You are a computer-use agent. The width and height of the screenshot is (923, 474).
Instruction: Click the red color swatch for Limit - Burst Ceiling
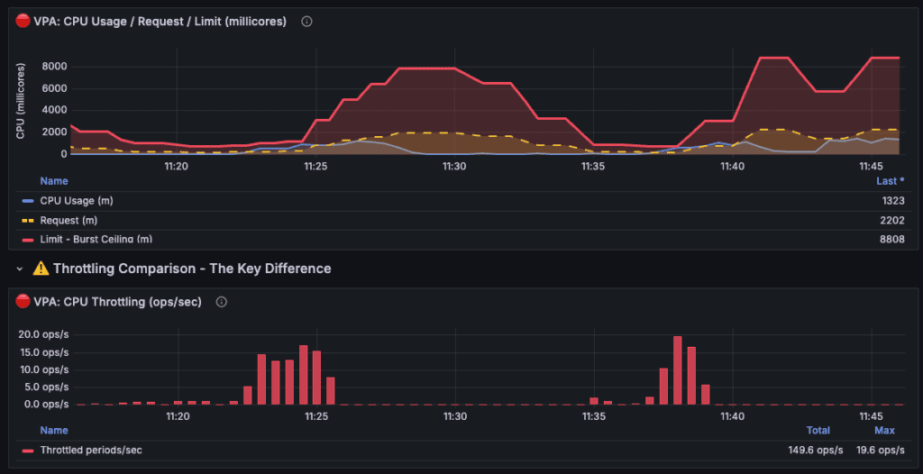pos(28,239)
